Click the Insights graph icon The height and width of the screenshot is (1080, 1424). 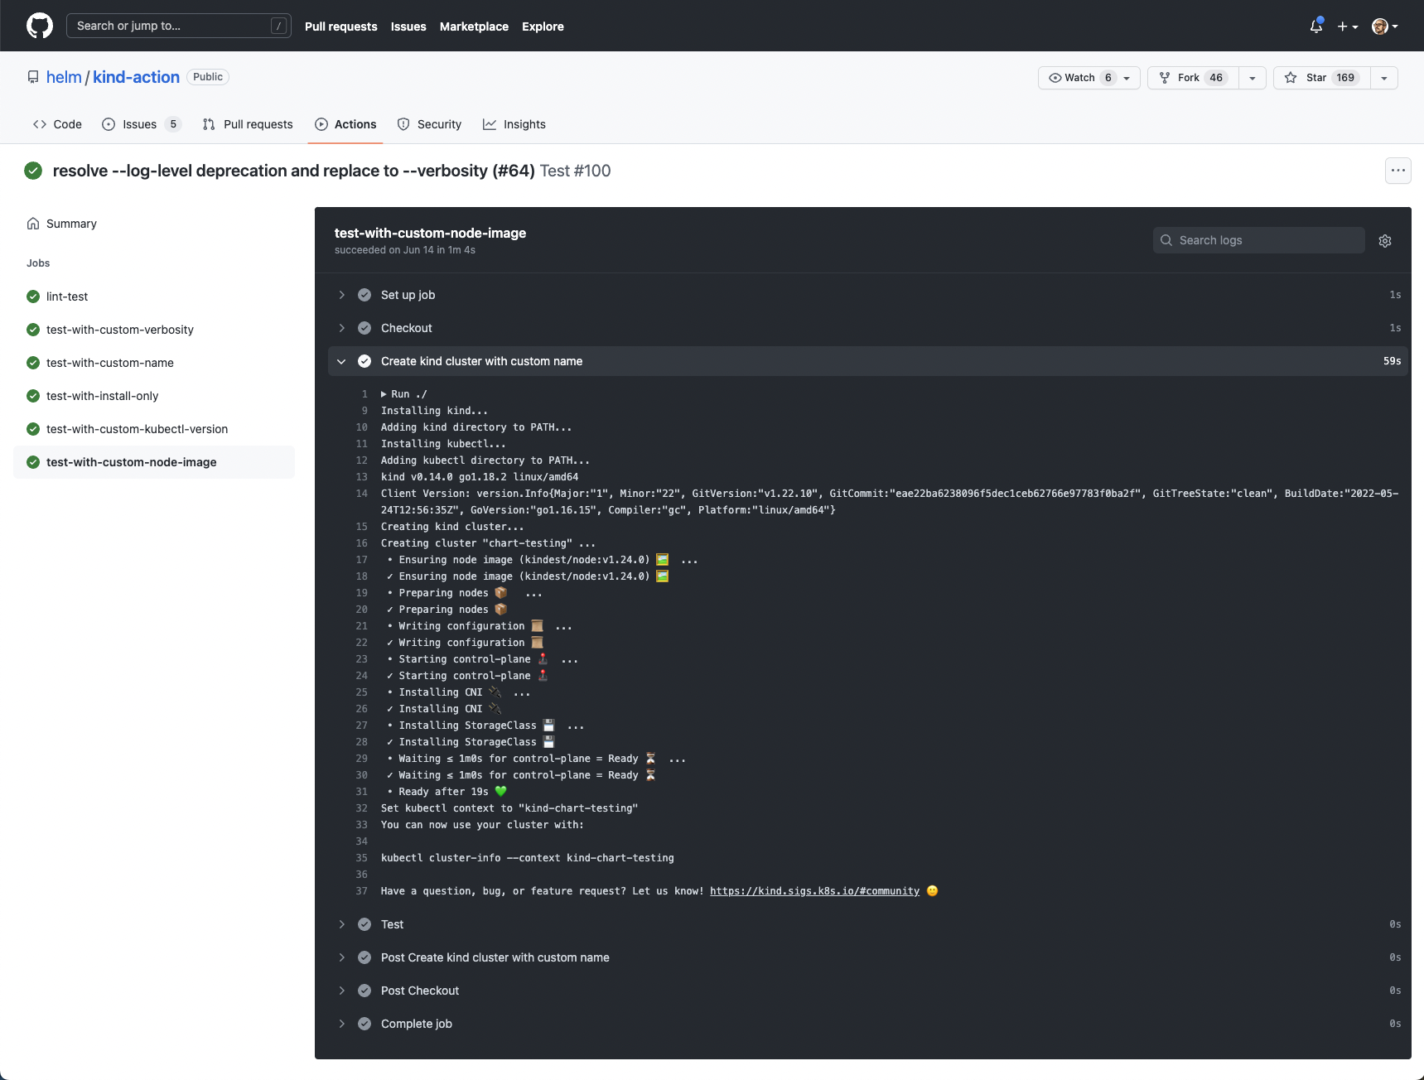click(x=490, y=124)
